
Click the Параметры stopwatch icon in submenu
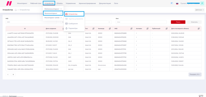(x=66, y=28)
